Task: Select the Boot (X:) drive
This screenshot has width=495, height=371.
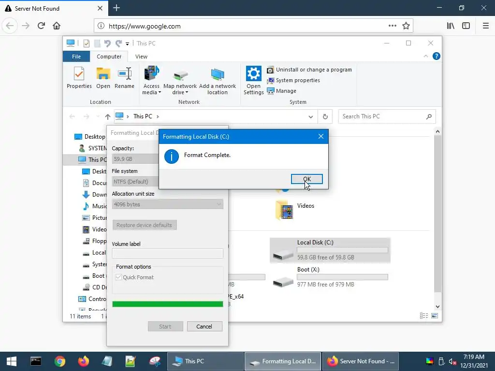Action: pos(330,277)
